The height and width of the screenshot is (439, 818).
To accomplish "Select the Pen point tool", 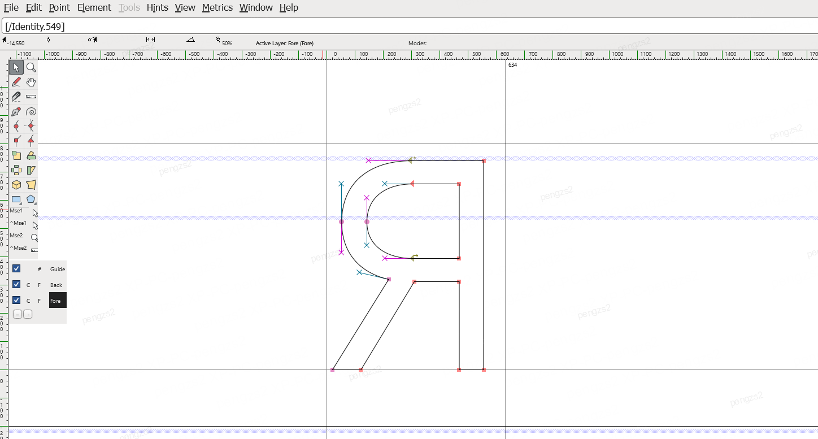I will (x=16, y=112).
